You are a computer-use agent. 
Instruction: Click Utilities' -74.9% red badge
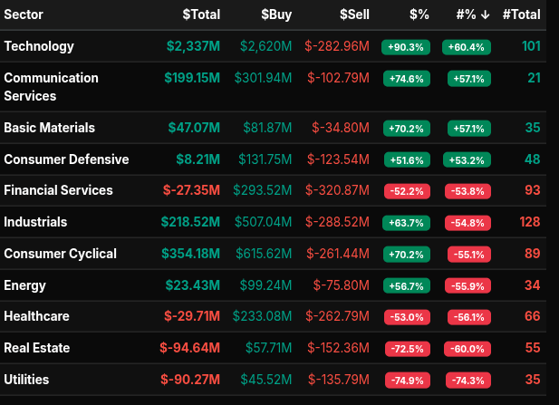coord(406,380)
